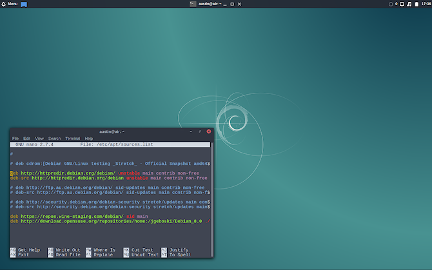Viewport: 432px width, 270px height.
Task: Close the window using the top panel X button
Action: tap(239, 4)
